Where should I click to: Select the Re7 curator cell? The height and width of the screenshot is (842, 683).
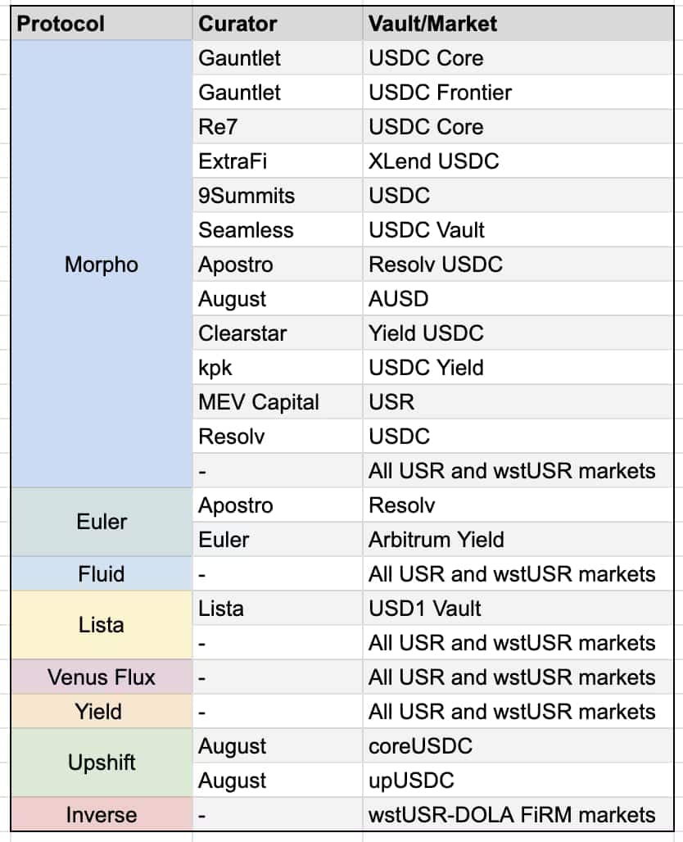(x=217, y=127)
